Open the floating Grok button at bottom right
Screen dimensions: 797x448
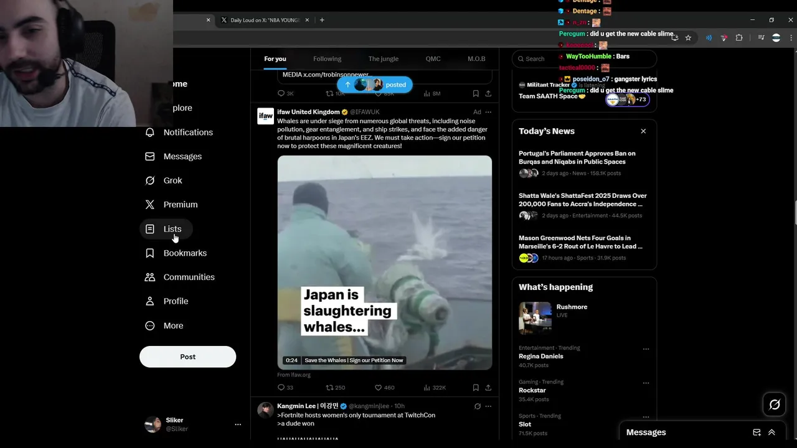775,405
